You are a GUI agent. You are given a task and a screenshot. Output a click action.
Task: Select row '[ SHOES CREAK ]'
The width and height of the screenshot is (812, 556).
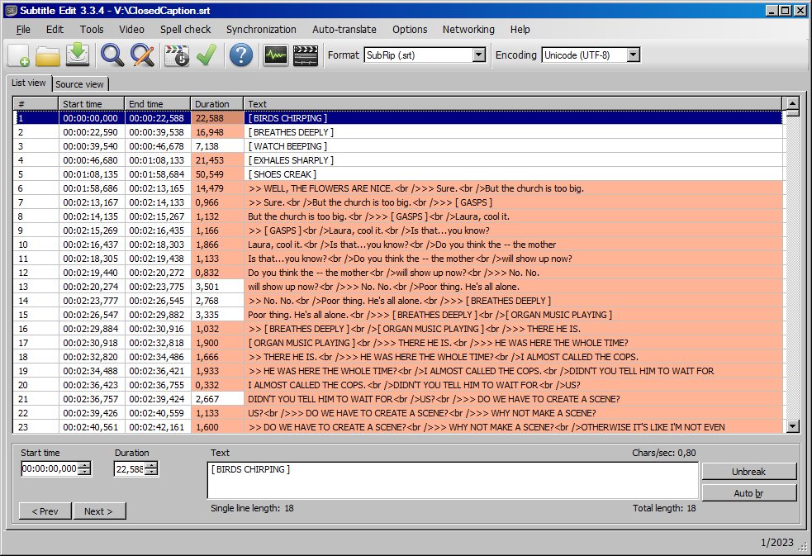click(x=397, y=174)
